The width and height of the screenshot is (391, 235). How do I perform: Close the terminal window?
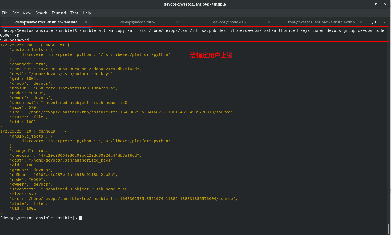point(385,4)
